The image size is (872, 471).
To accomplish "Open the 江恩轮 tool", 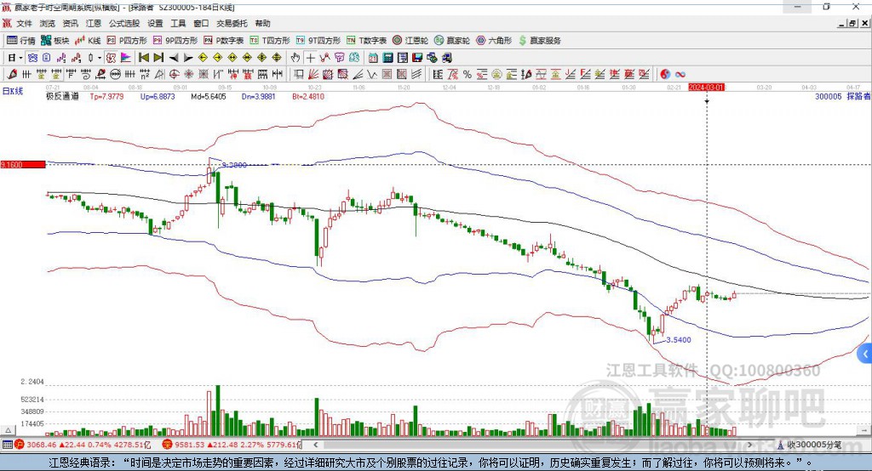I will coord(410,41).
